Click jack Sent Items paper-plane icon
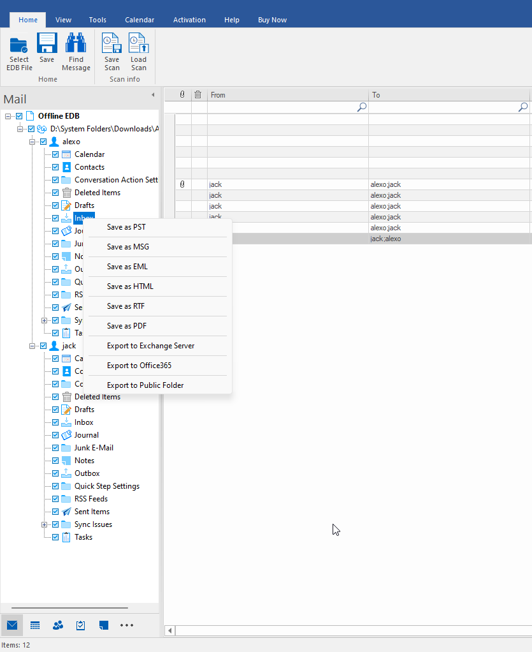This screenshot has width=532, height=652. click(66, 512)
